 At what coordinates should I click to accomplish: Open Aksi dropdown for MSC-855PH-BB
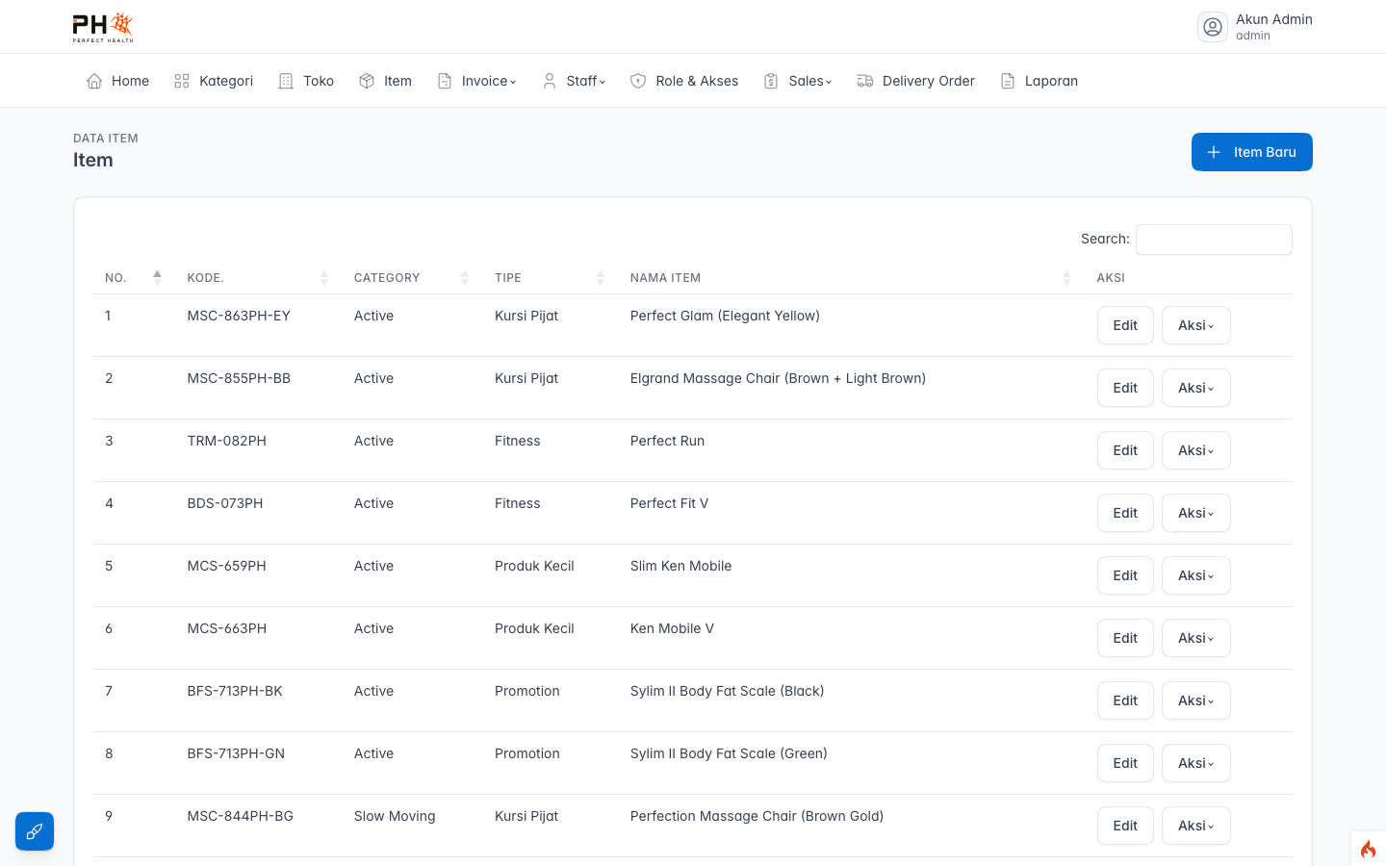(x=1196, y=388)
